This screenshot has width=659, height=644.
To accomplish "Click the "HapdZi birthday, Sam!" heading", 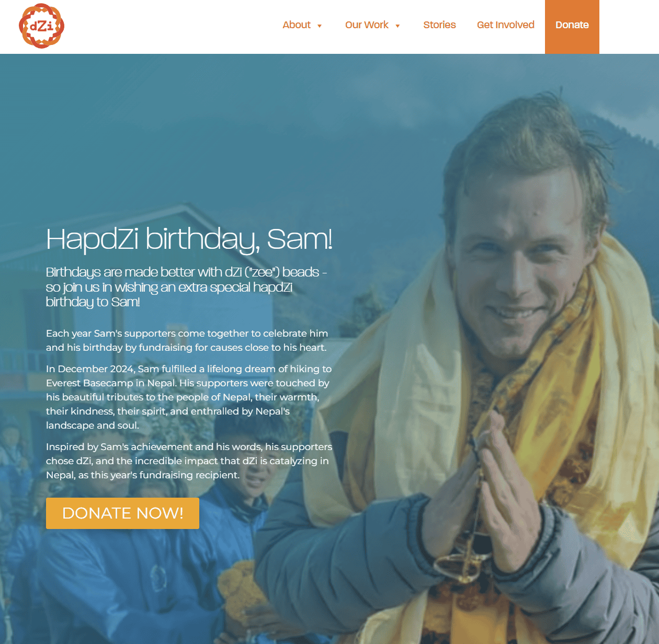I will (x=189, y=239).
